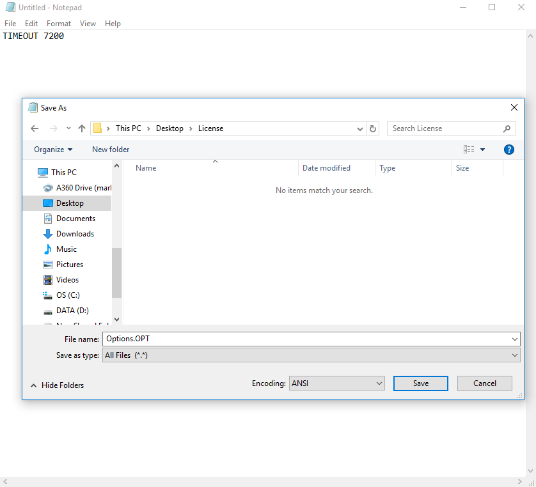The height and width of the screenshot is (487, 536).
Task: Sort by Name column header
Action: [x=146, y=168]
